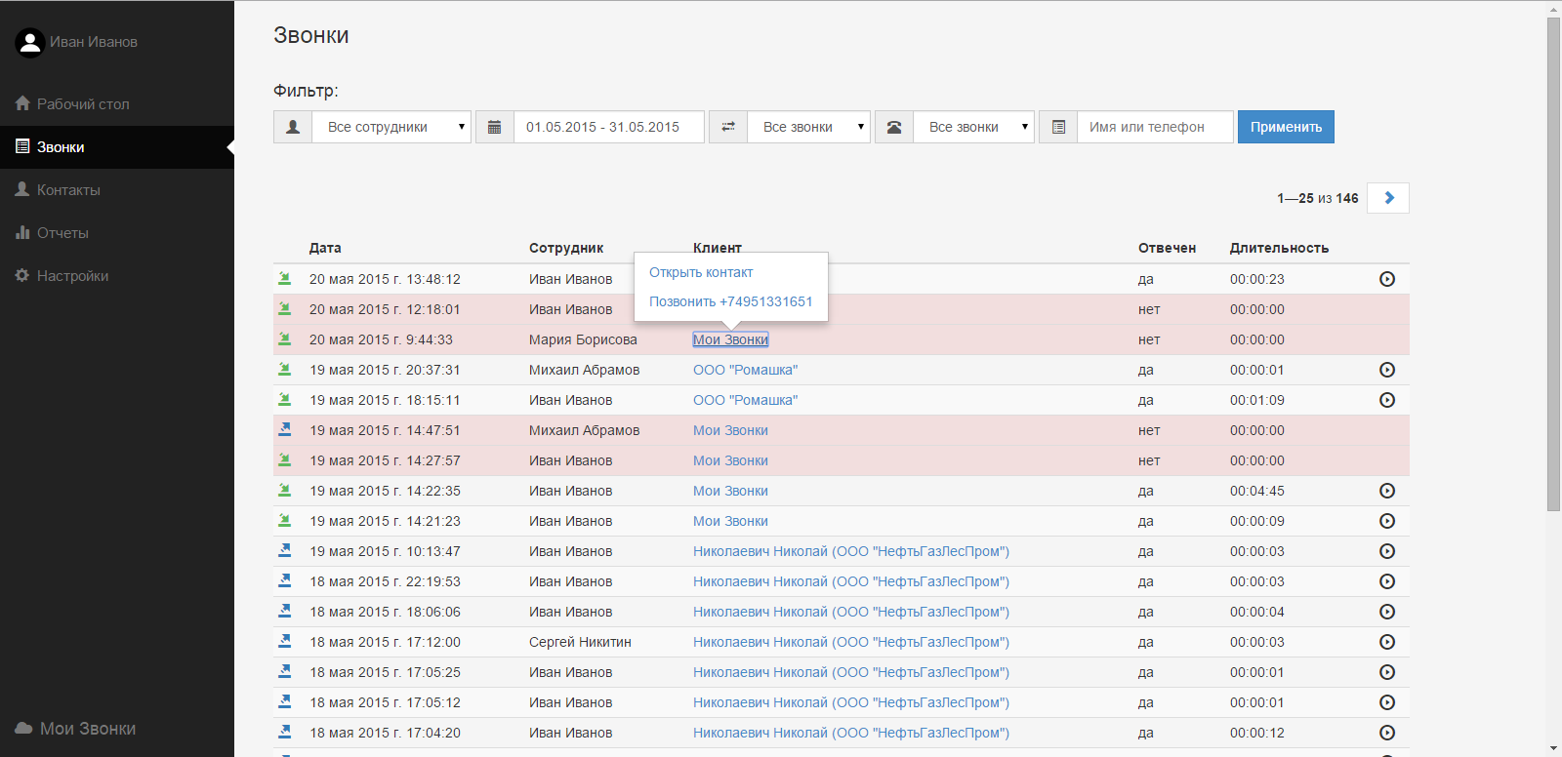
Task: Click the employee filter person icon
Action: click(x=293, y=127)
